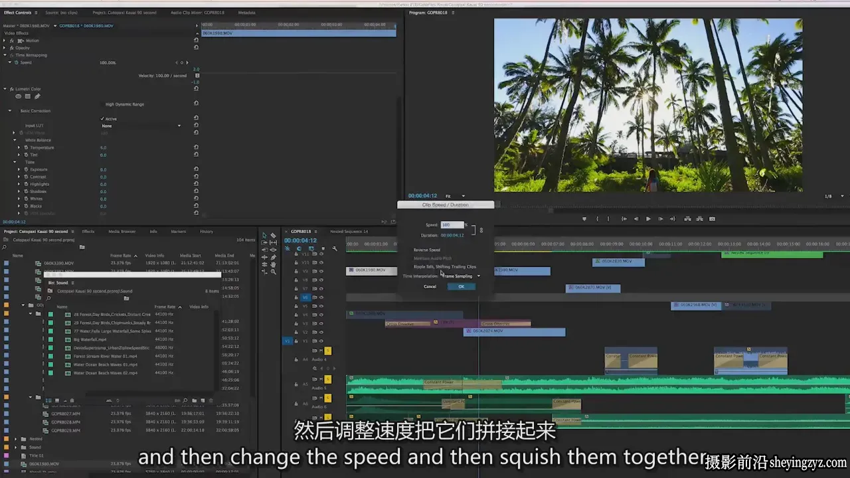Select the Selection arrow tool
This screenshot has width=850, height=478.
tap(264, 236)
